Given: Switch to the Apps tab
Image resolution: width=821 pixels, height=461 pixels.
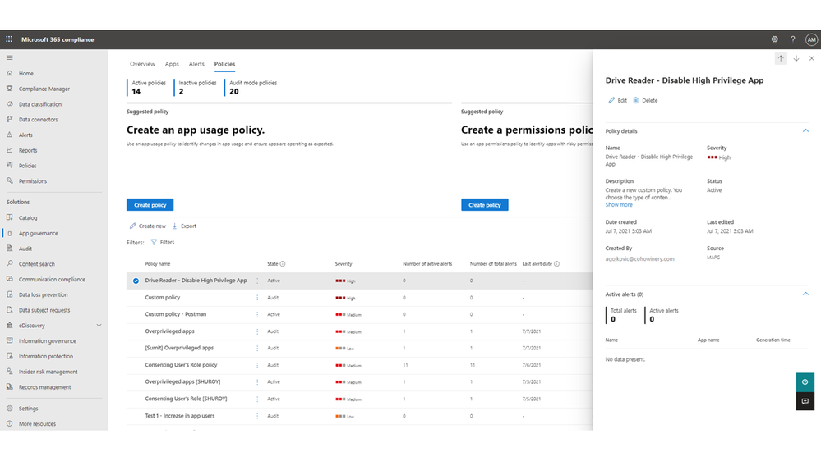Looking at the screenshot, I should point(172,64).
